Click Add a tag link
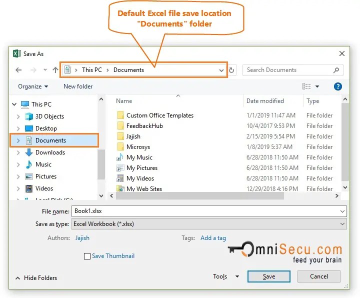This screenshot has width=360, height=298. click(x=213, y=238)
